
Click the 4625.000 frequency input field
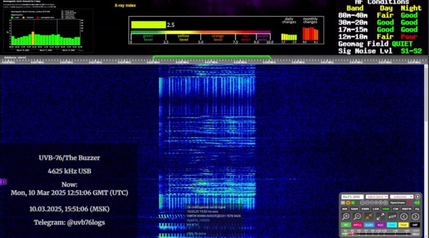pos(353,197)
